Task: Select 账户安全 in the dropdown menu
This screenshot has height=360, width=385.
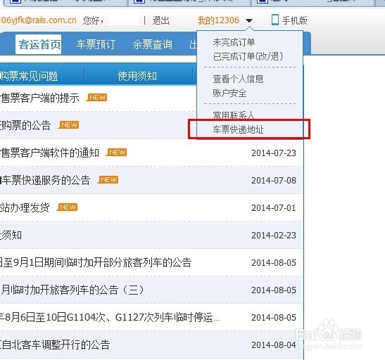Action: click(x=229, y=93)
